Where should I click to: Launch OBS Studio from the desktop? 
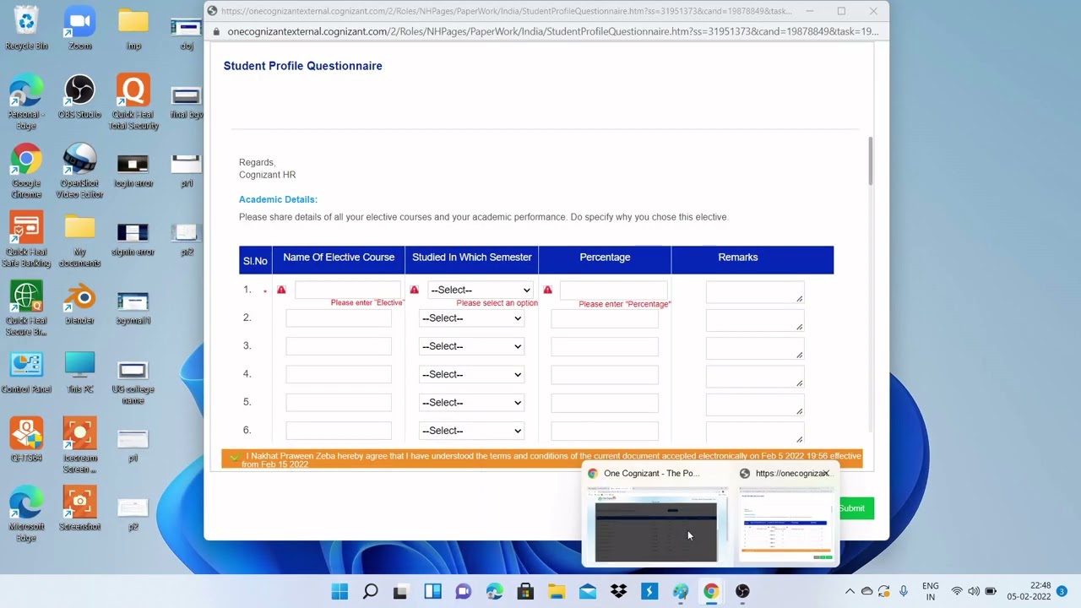click(79, 97)
